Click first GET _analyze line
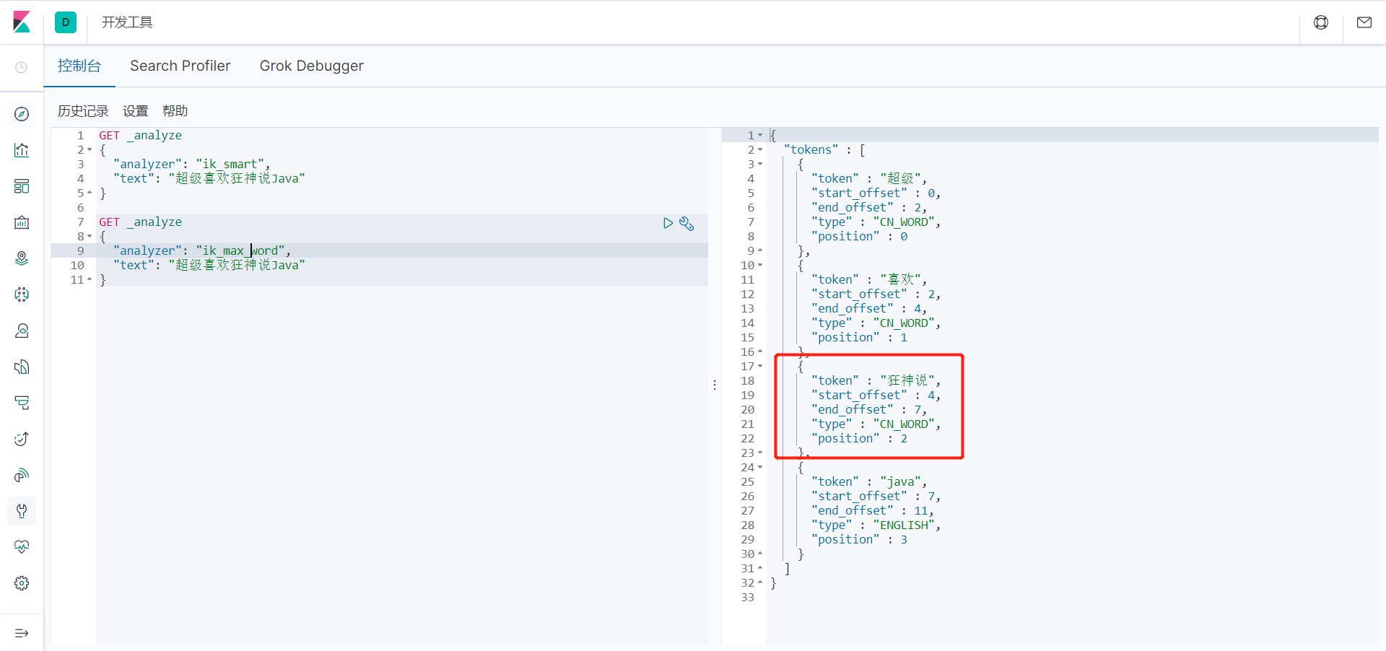The image size is (1386, 651). pyautogui.click(x=141, y=136)
